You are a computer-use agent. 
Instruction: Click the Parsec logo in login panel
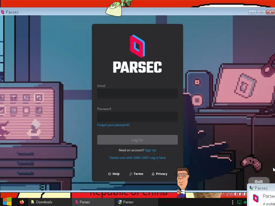point(137,46)
